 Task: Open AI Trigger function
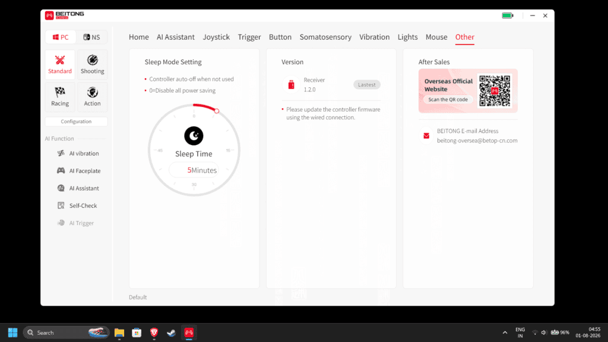75,223
